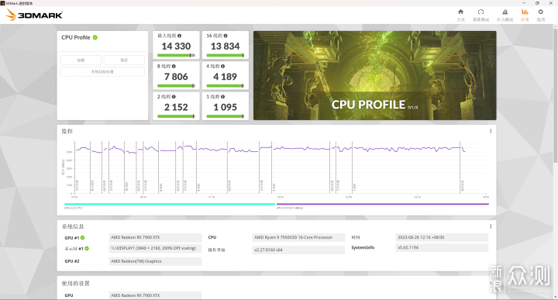The width and height of the screenshot is (558, 300).
Task: Select the 2 152 two-thread score
Action: pos(176,107)
